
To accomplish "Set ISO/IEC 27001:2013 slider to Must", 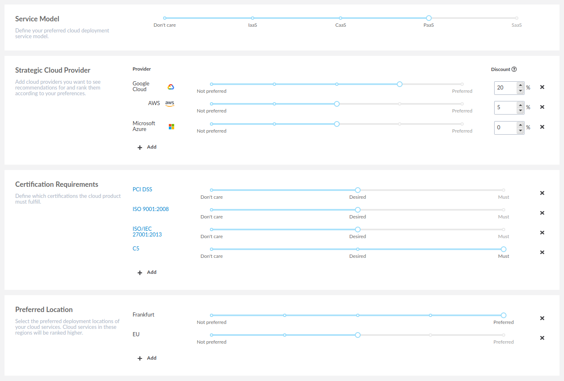I will pyautogui.click(x=504, y=230).
